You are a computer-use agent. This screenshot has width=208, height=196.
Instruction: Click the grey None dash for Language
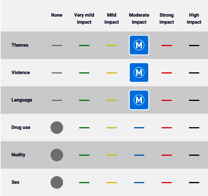[x=57, y=100]
